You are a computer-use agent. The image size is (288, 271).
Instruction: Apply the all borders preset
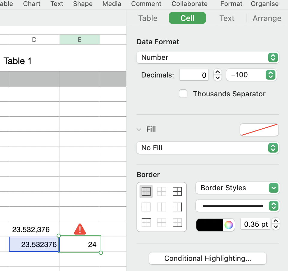(177, 191)
